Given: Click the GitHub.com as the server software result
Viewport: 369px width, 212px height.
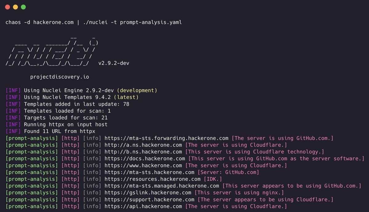Looking at the screenshot, I should (x=276, y=158).
